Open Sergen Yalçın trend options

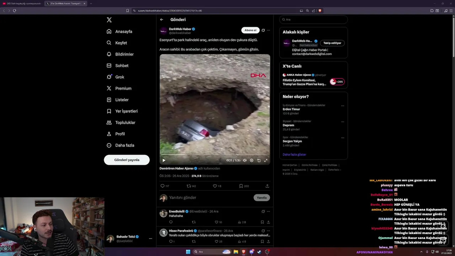[343, 138]
